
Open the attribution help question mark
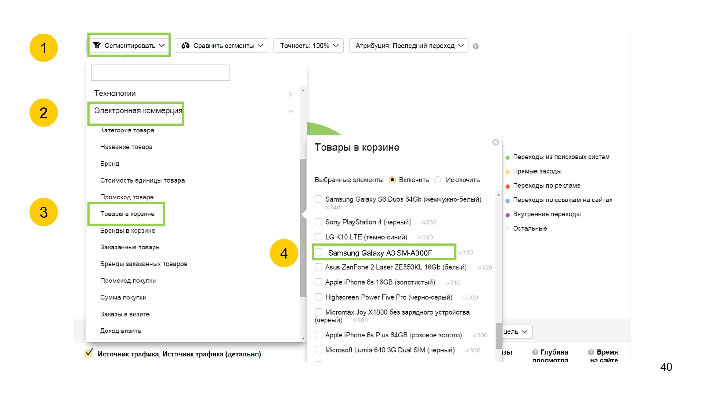(476, 47)
